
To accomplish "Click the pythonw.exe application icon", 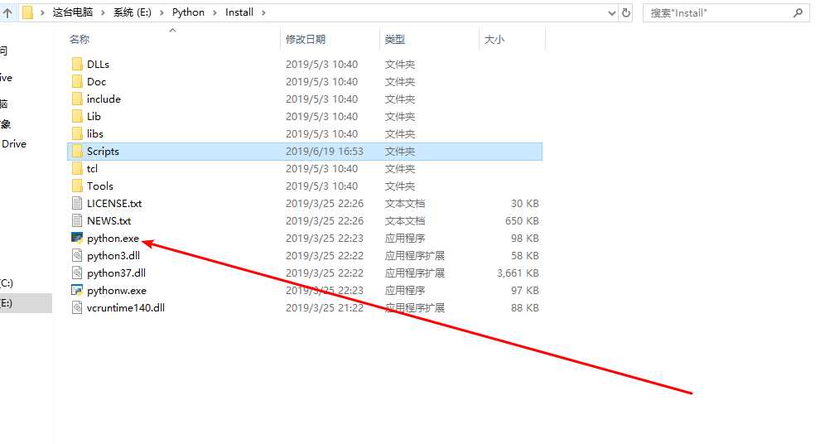I will 77,290.
